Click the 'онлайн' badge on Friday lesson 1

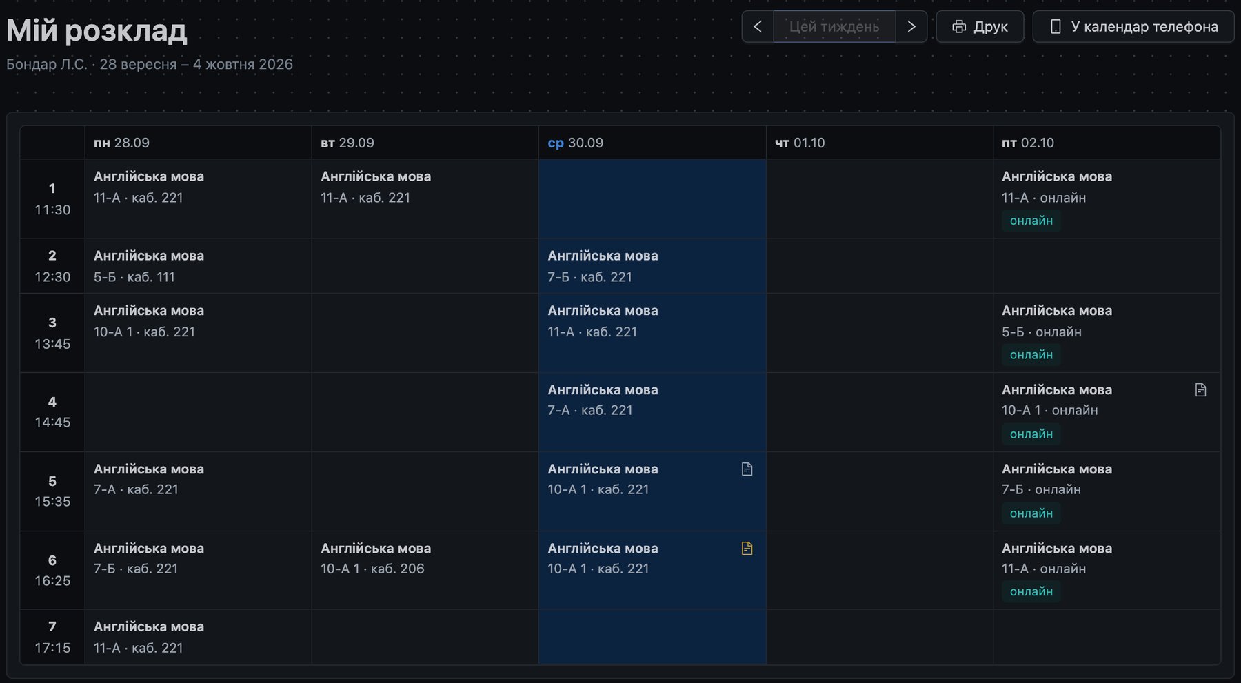click(x=1031, y=221)
